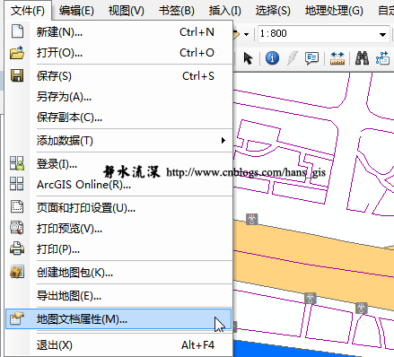
Task: Click the map document properties icon
Action: 16,318
